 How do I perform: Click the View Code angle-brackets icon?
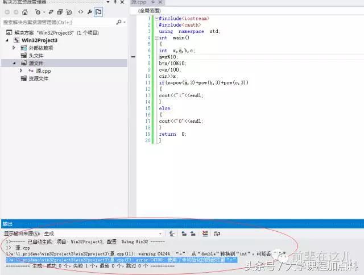[x=80, y=11]
